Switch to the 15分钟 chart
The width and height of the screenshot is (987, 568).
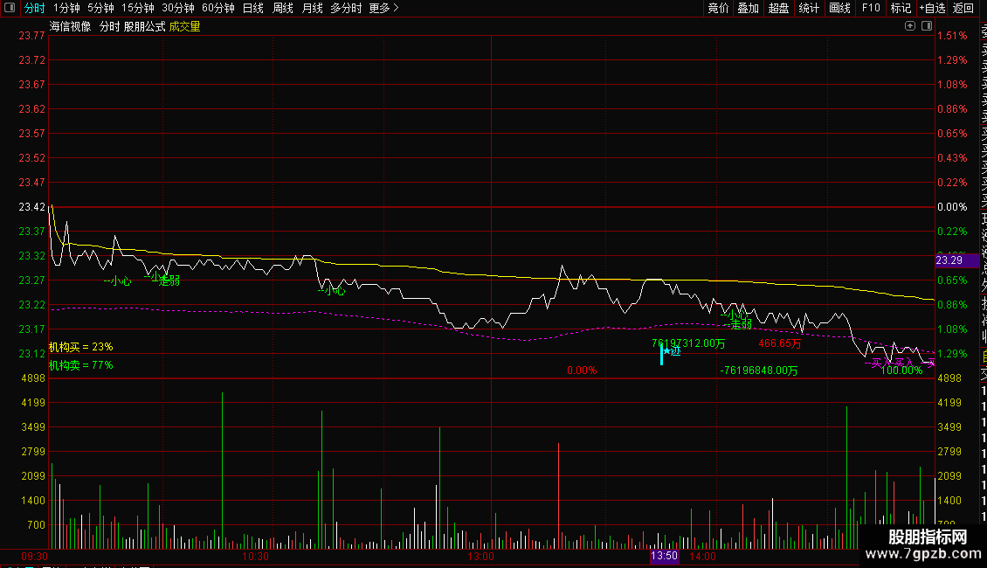coord(138,8)
